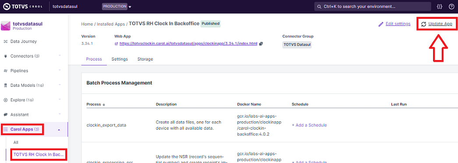458x163 pixels.
Task: Sort by the Process column arrow
Action: [x=103, y=104]
